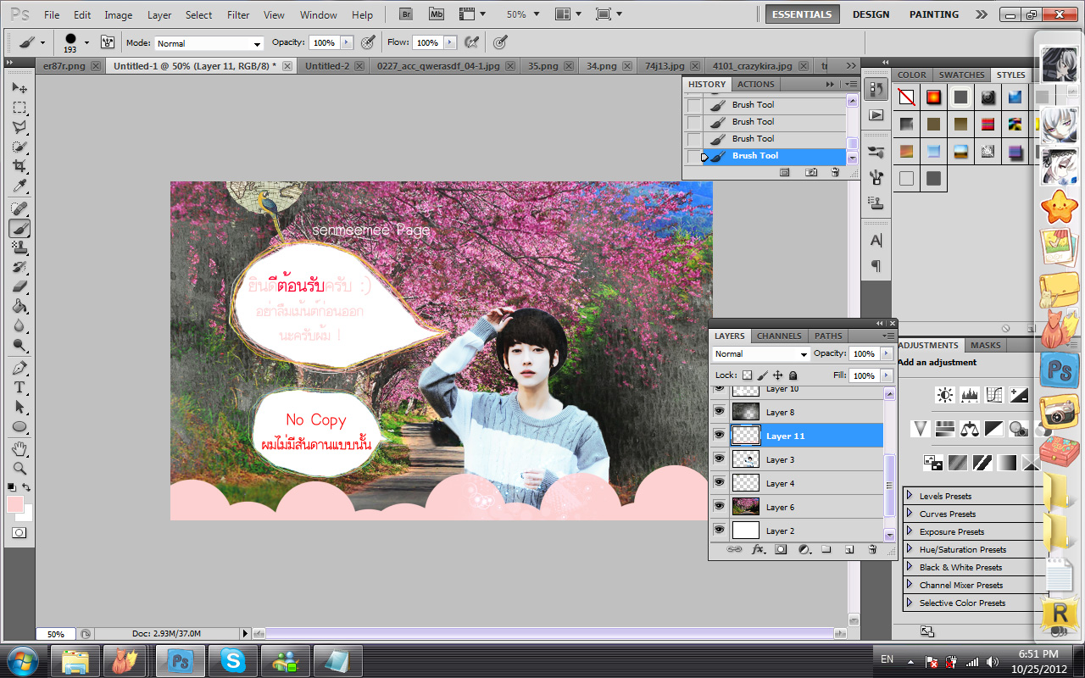This screenshot has height=678, width=1085.
Task: Hide Layer 6 photo layer
Action: (720, 507)
